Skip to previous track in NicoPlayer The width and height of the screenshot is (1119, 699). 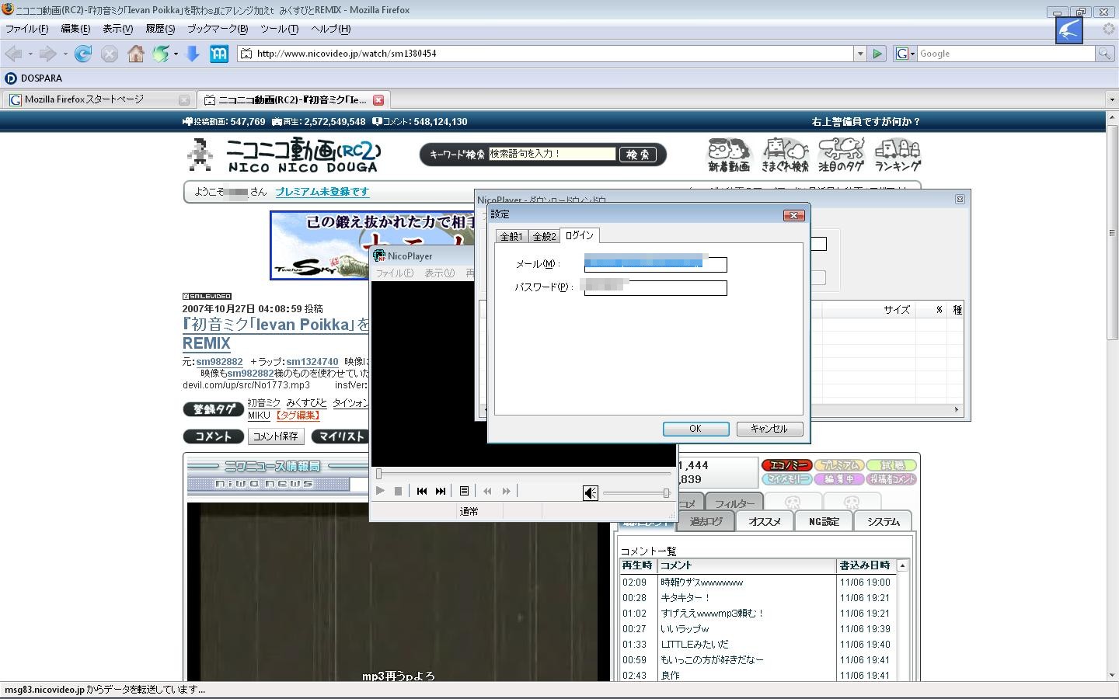tap(422, 491)
